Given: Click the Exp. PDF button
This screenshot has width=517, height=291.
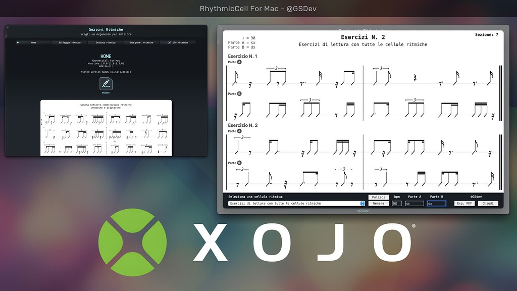Looking at the screenshot, I should [464, 203].
